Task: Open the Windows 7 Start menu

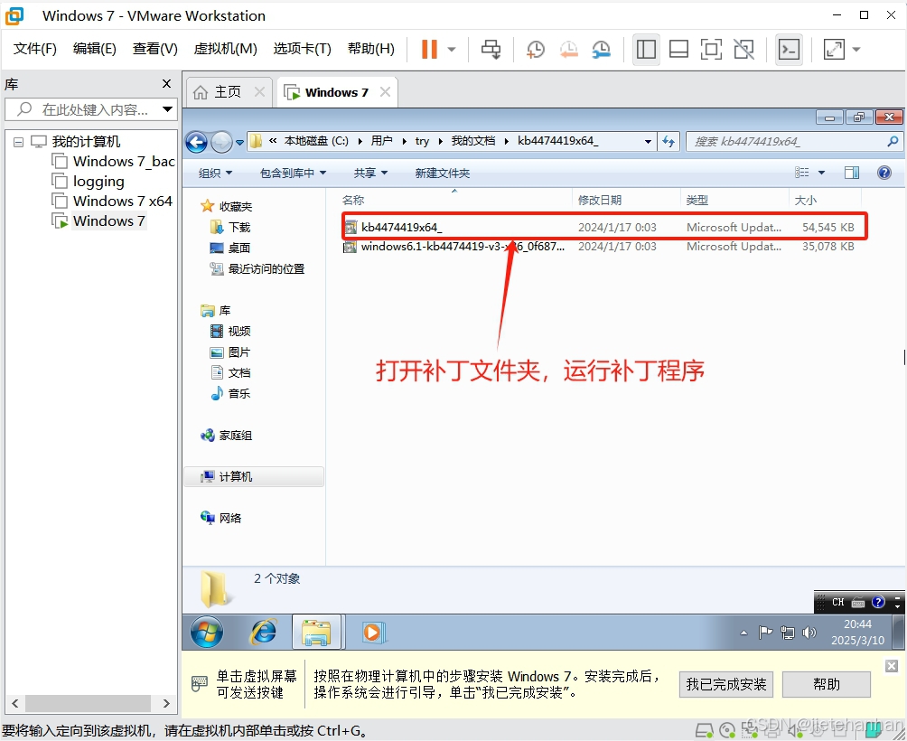Action: click(x=207, y=632)
